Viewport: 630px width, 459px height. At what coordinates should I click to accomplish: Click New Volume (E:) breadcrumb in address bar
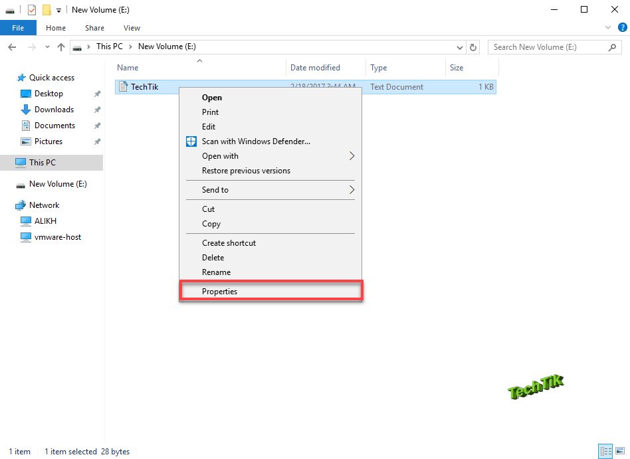coord(167,46)
